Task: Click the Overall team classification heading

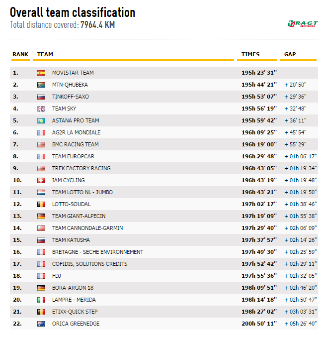Action: [x=73, y=12]
